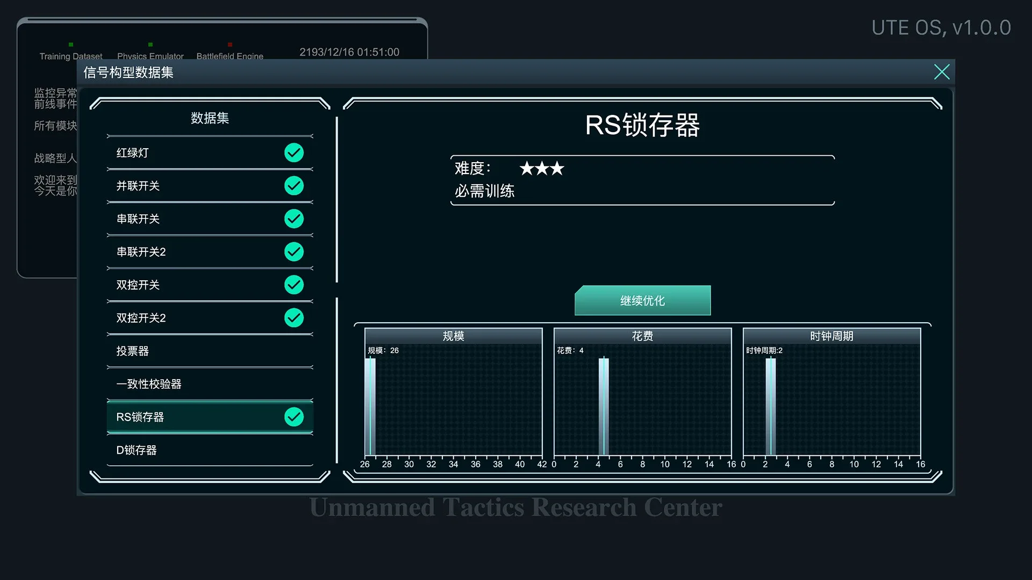Click checkmark icon on 双控开关2 row
Image resolution: width=1032 pixels, height=580 pixels.
tap(293, 318)
